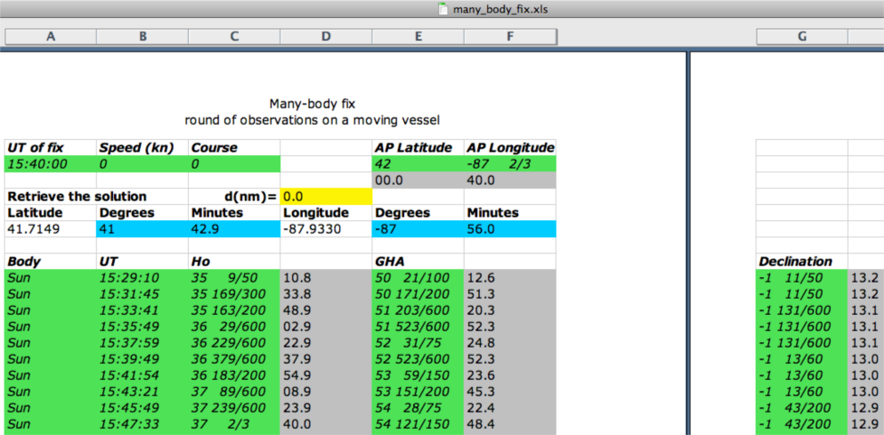Select the UT of fix cell 15:40:00
This screenshot has height=435, width=884.
click(51, 164)
